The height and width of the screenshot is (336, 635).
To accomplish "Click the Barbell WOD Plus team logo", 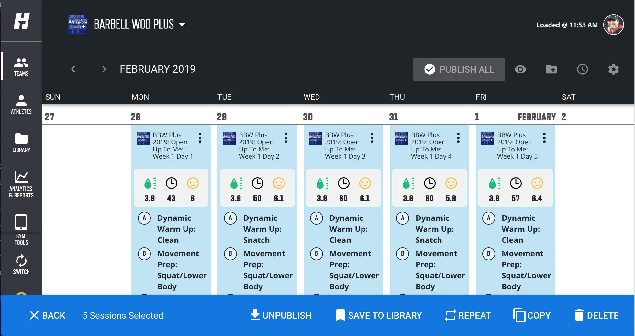I will [78, 24].
